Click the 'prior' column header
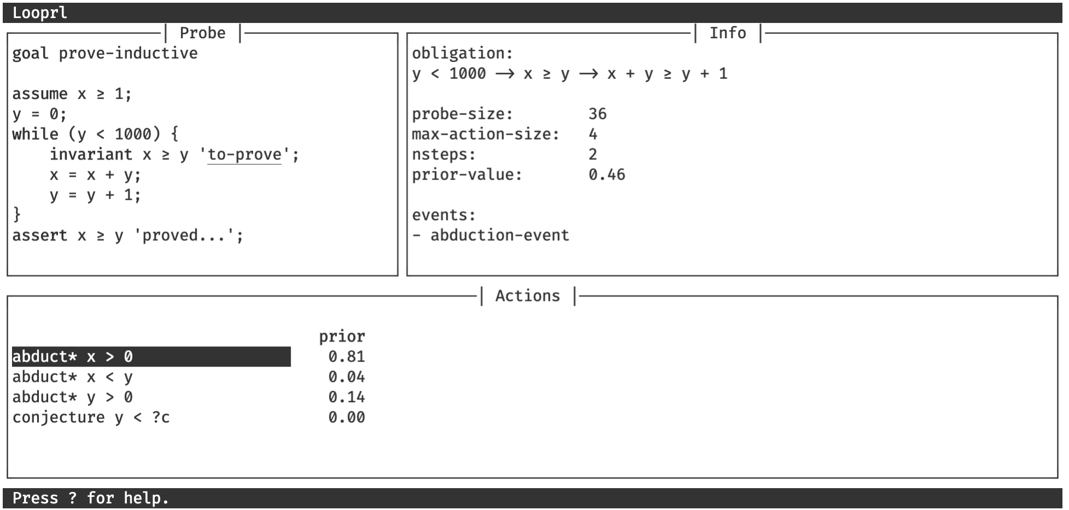This screenshot has width=1069, height=510. click(342, 337)
